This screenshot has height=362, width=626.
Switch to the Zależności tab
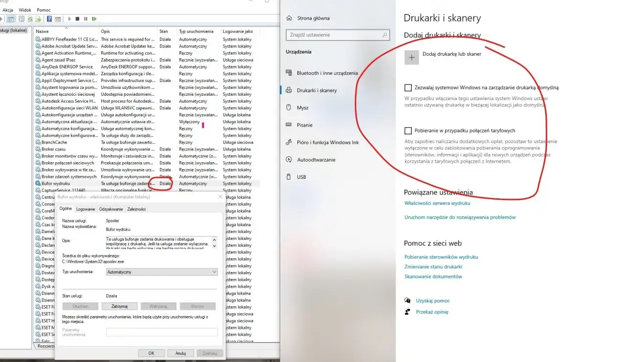136,209
